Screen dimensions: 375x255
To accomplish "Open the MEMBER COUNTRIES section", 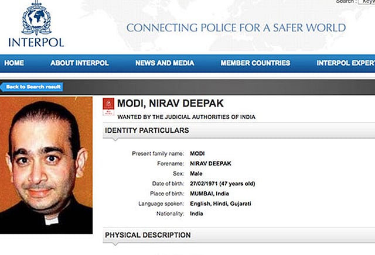I will pos(255,63).
